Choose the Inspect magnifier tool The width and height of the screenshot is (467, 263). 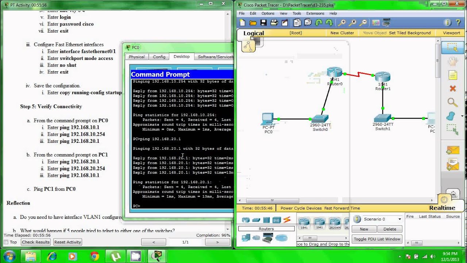pos(452,103)
